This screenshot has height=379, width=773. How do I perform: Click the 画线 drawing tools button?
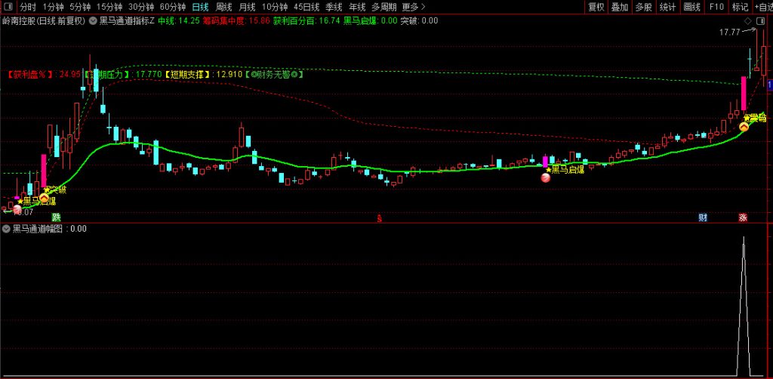pos(691,7)
